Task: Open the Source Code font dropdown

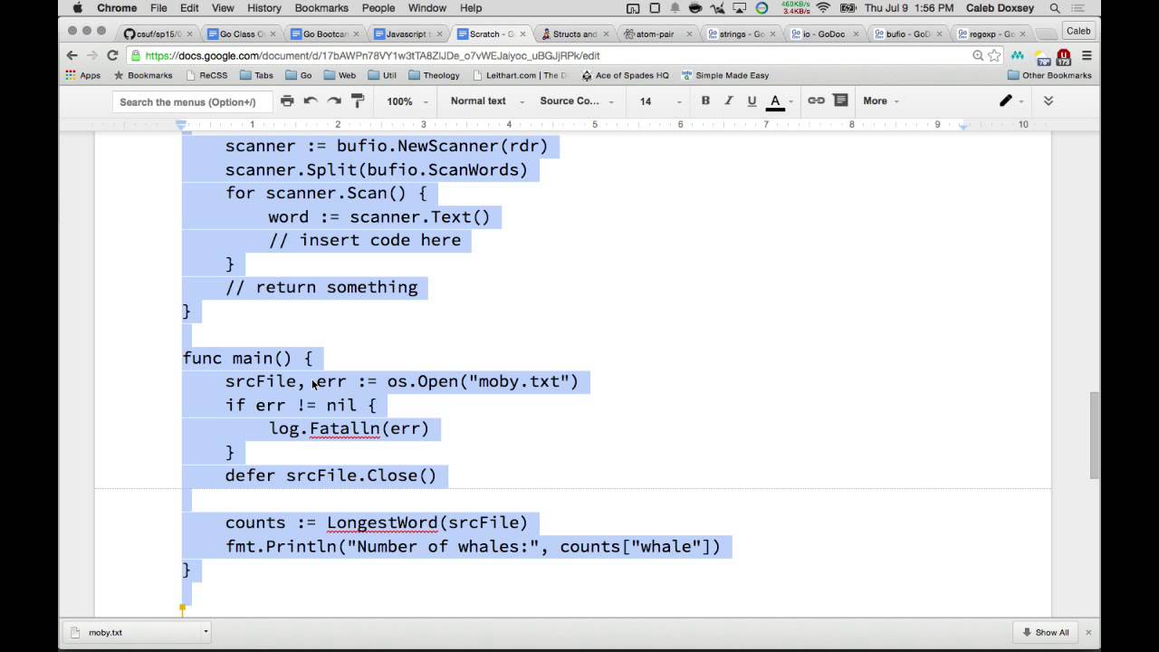Action: 577,101
